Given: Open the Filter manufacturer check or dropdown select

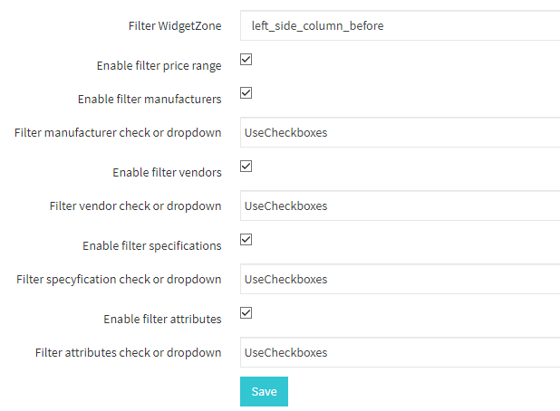Looking at the screenshot, I should (400, 132).
